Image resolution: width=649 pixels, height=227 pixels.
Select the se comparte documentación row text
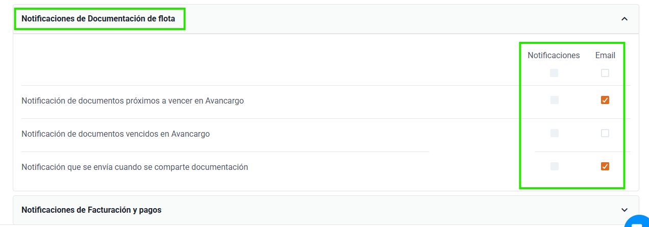point(135,167)
